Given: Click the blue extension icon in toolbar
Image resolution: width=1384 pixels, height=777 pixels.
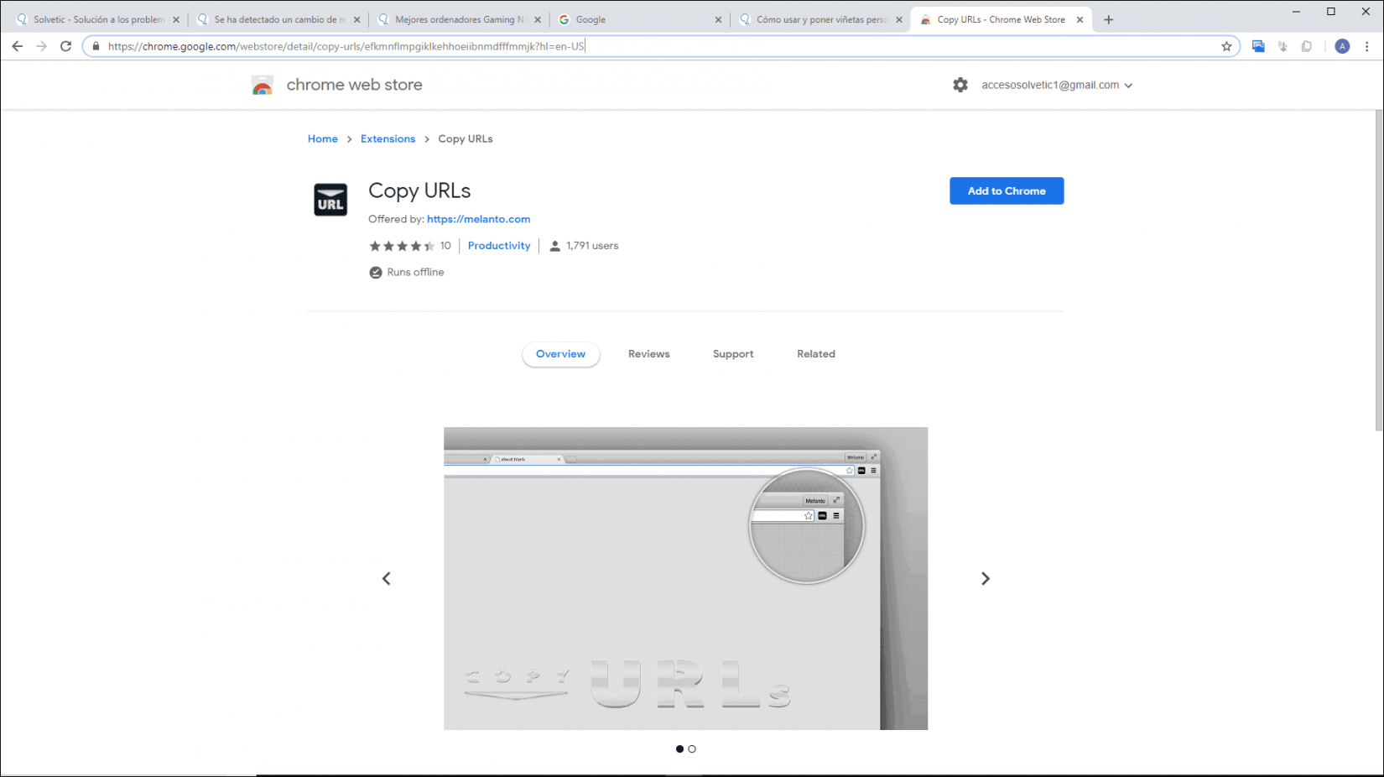Looking at the screenshot, I should coord(1258,46).
